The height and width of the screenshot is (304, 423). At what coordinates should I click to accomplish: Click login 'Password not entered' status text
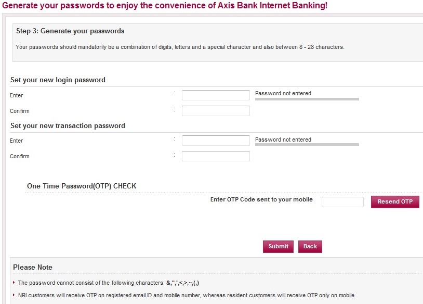(x=283, y=93)
